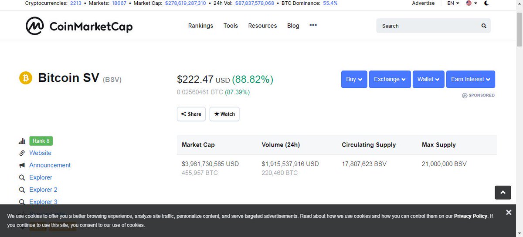Image resolution: width=523 pixels, height=237 pixels.
Task: Click the Volume (24h) column header
Action: (281, 145)
